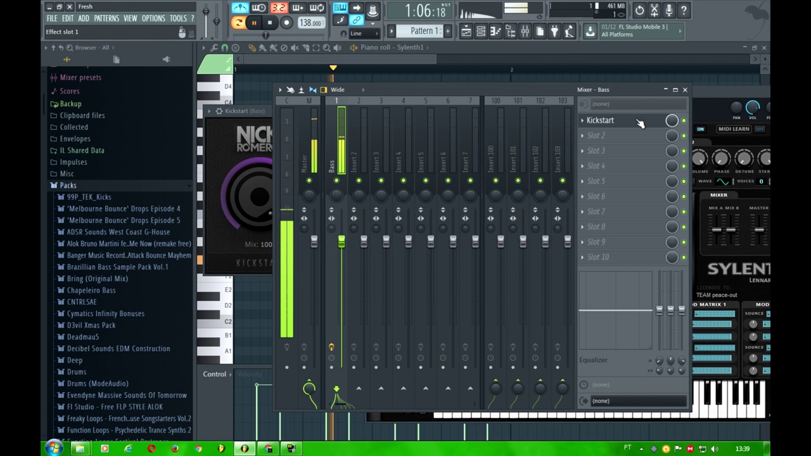Click the Bass track volume fader
This screenshot has height=456, width=811.
[342, 241]
